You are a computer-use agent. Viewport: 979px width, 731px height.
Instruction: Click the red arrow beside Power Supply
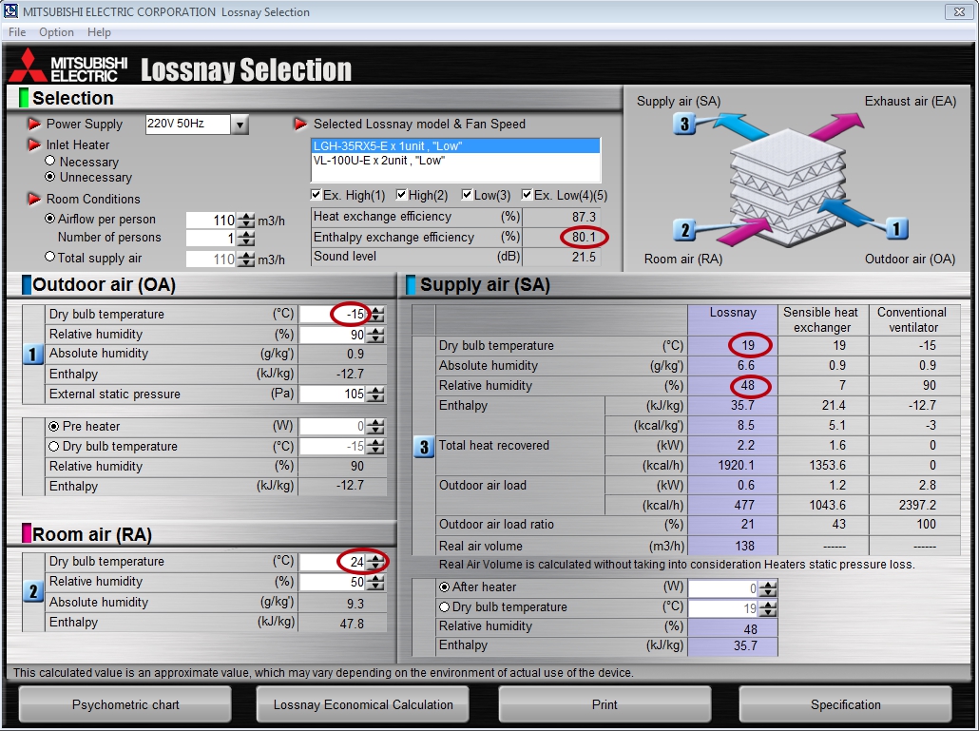(33, 124)
